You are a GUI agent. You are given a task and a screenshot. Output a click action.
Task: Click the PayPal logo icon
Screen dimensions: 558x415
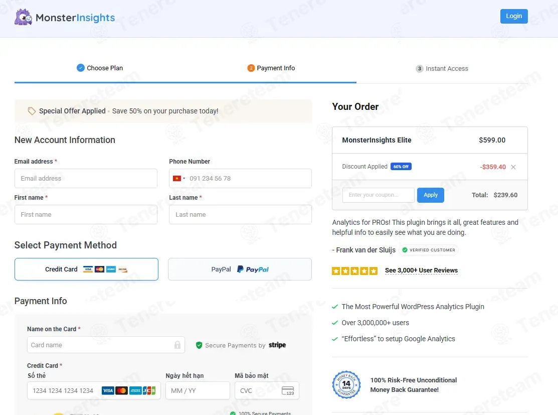click(253, 269)
